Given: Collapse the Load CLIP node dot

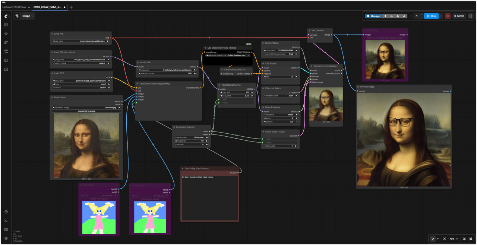Looking at the screenshot, I should tap(52, 73).
